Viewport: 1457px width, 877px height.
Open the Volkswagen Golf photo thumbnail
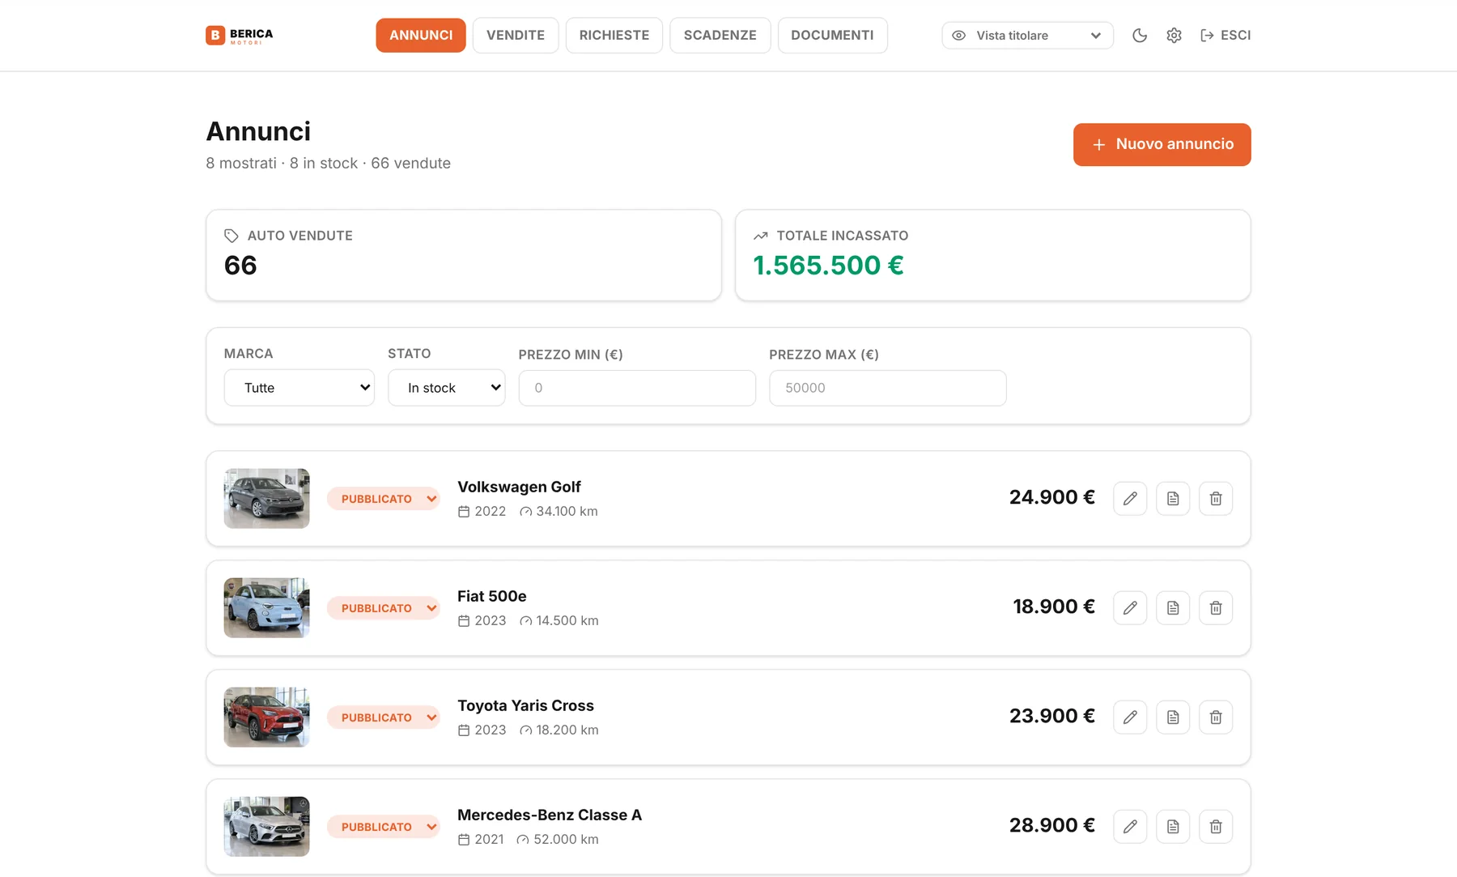pos(266,498)
